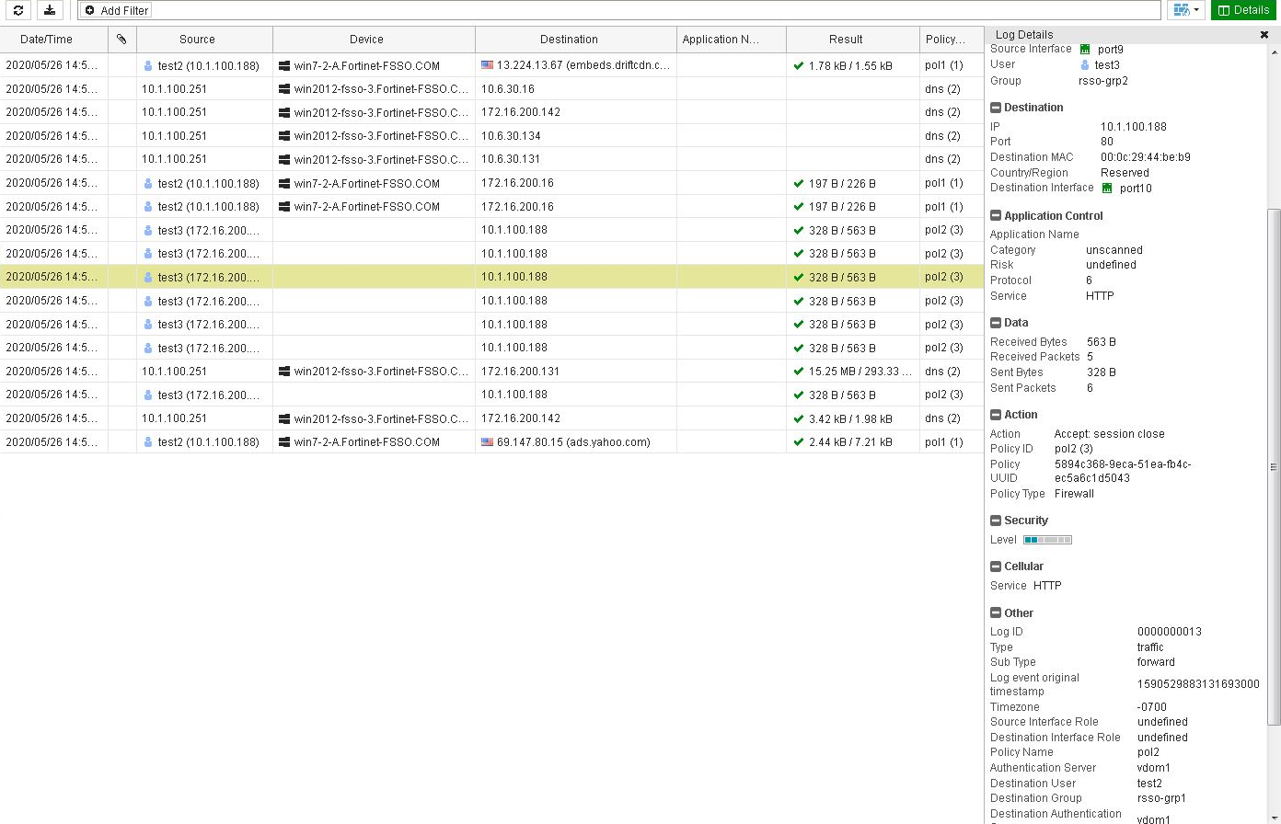Click the refresh logs icon
Image resolution: width=1281 pixels, height=824 pixels.
coord(19,10)
